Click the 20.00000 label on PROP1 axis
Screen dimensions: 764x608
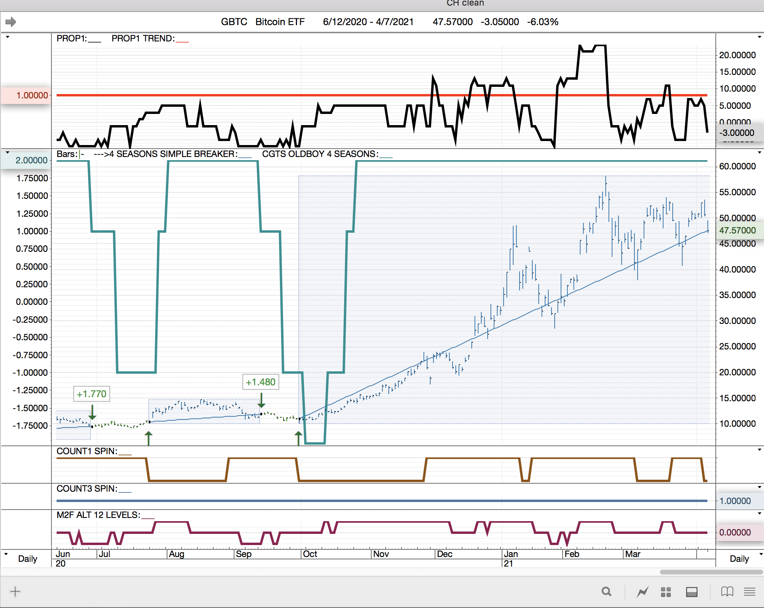738,55
